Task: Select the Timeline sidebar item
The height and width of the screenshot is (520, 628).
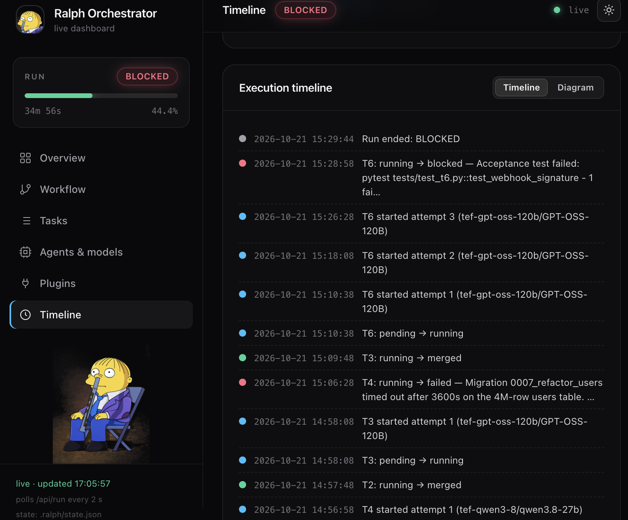Action: 101,315
